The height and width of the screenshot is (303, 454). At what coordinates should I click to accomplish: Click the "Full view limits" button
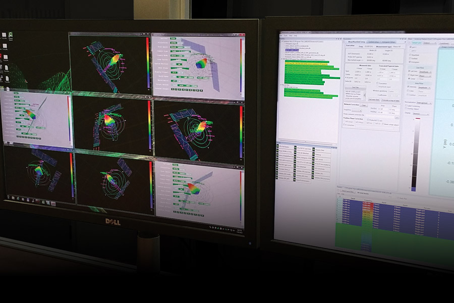click(x=373, y=100)
